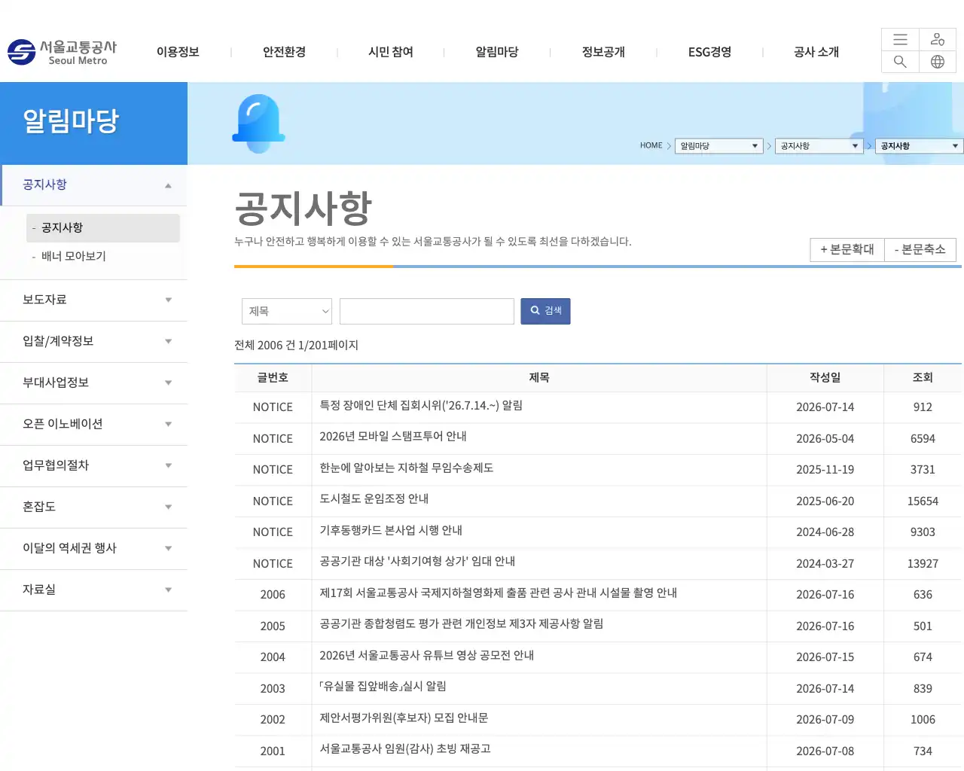
Task: Open 공사 소개 top menu
Action: 816,52
